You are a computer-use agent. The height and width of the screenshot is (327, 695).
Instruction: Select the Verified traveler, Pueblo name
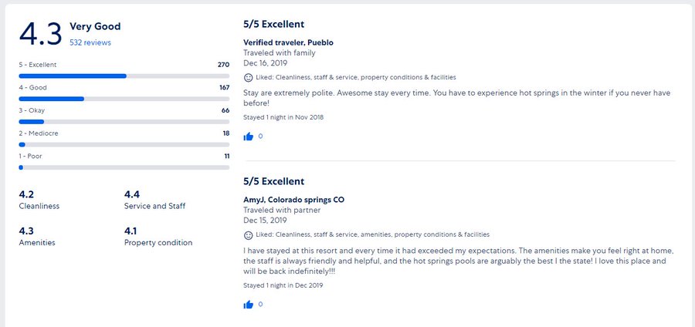[288, 42]
